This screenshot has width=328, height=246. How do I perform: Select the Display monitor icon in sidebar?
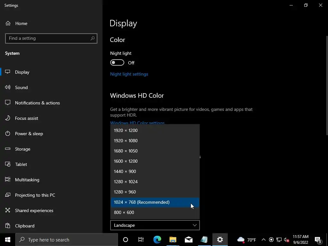(8, 72)
